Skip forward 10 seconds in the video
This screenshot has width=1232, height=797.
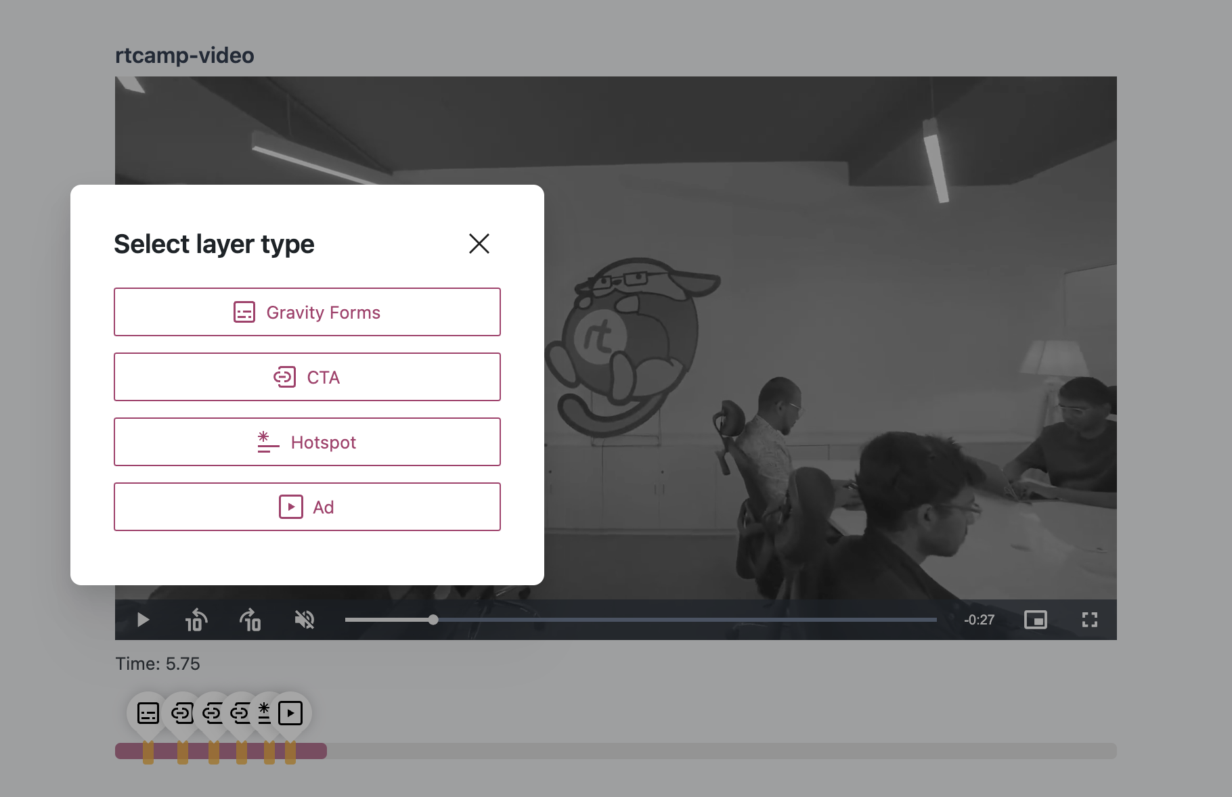(250, 619)
